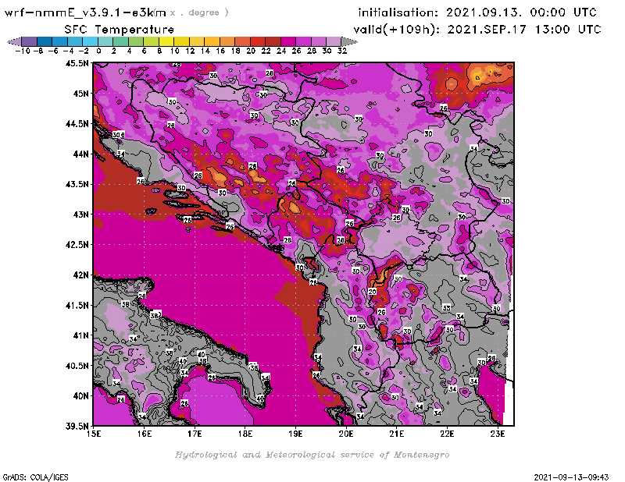The width and height of the screenshot is (625, 482).
Task: Pick the legend color between -4 and -2
Action: coord(75,42)
